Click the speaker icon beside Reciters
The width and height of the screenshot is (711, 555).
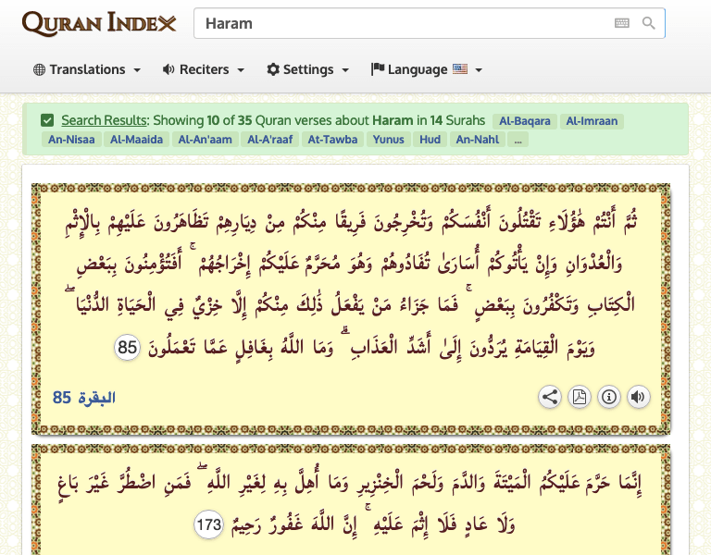(x=168, y=69)
